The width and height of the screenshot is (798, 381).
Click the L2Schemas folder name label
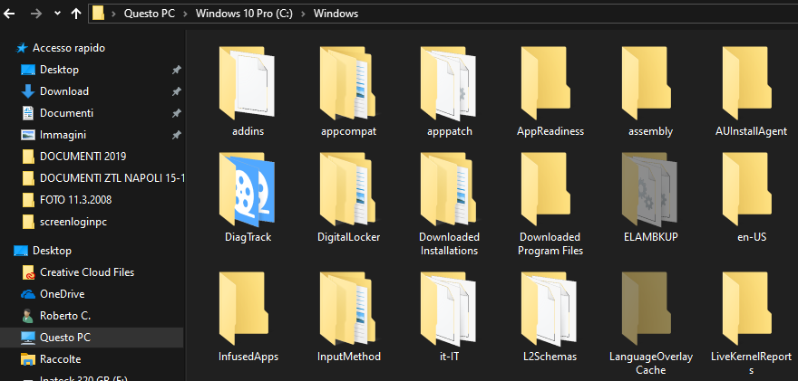[x=550, y=357]
